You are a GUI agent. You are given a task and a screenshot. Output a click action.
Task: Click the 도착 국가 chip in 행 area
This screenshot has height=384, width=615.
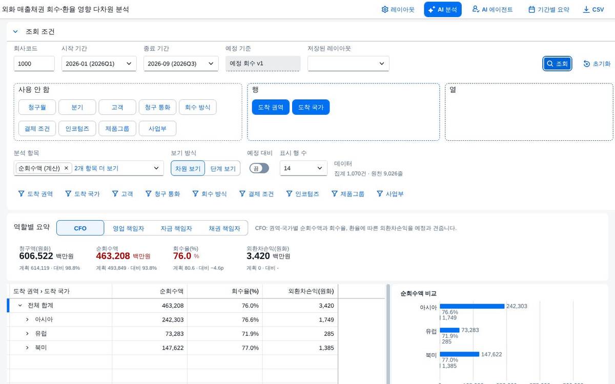pos(311,107)
